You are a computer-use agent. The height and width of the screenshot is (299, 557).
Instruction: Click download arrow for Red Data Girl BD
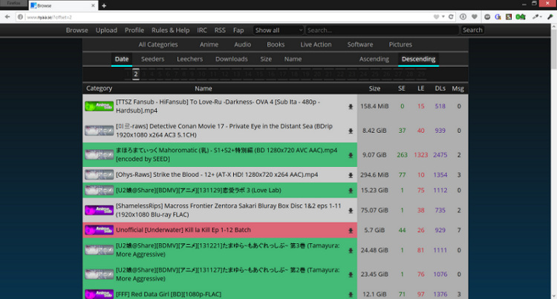[x=351, y=295]
